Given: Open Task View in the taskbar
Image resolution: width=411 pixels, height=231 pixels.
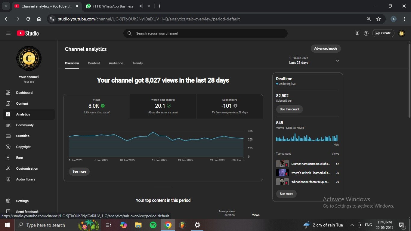Looking at the screenshot, I should [109, 225].
